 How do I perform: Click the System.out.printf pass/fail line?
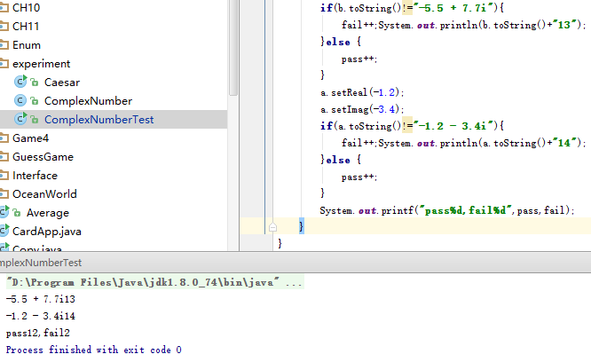tap(447, 210)
